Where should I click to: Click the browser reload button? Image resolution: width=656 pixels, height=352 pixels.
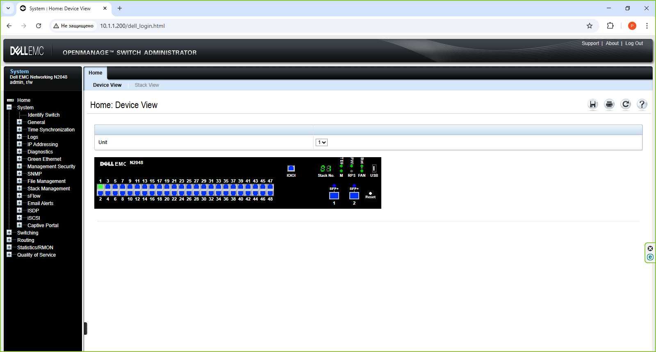coord(39,26)
